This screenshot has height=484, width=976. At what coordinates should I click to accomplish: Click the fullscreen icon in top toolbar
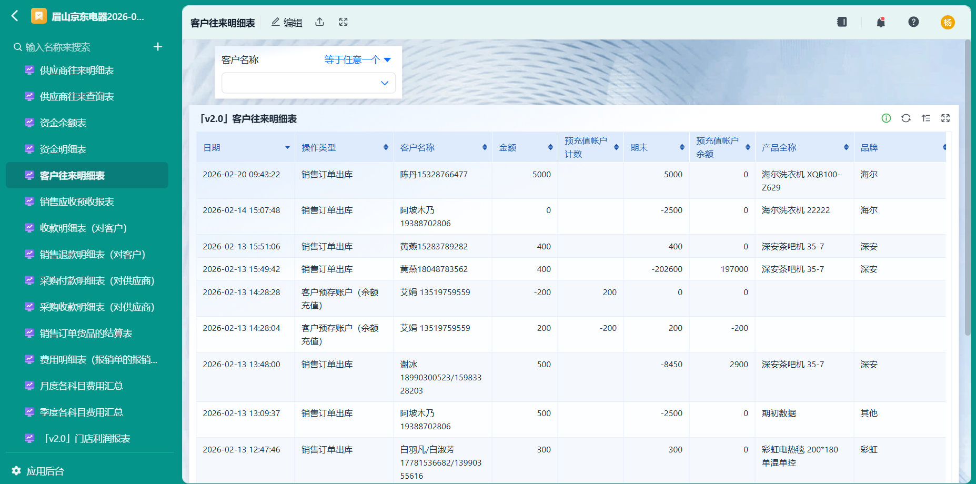point(344,22)
